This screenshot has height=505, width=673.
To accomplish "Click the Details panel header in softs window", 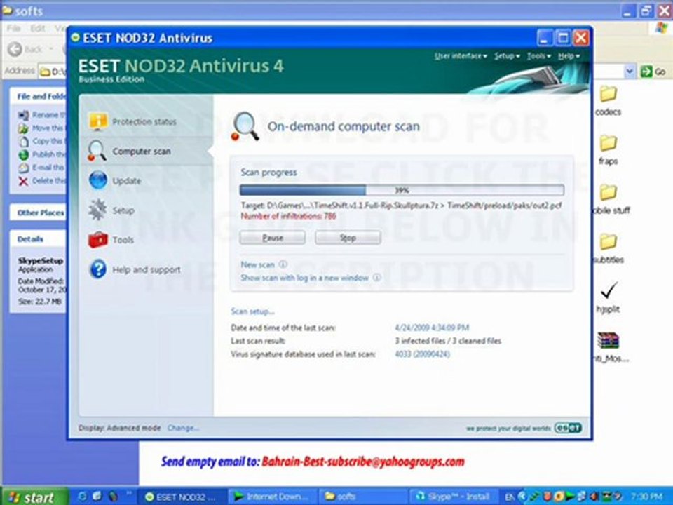I will [38, 238].
